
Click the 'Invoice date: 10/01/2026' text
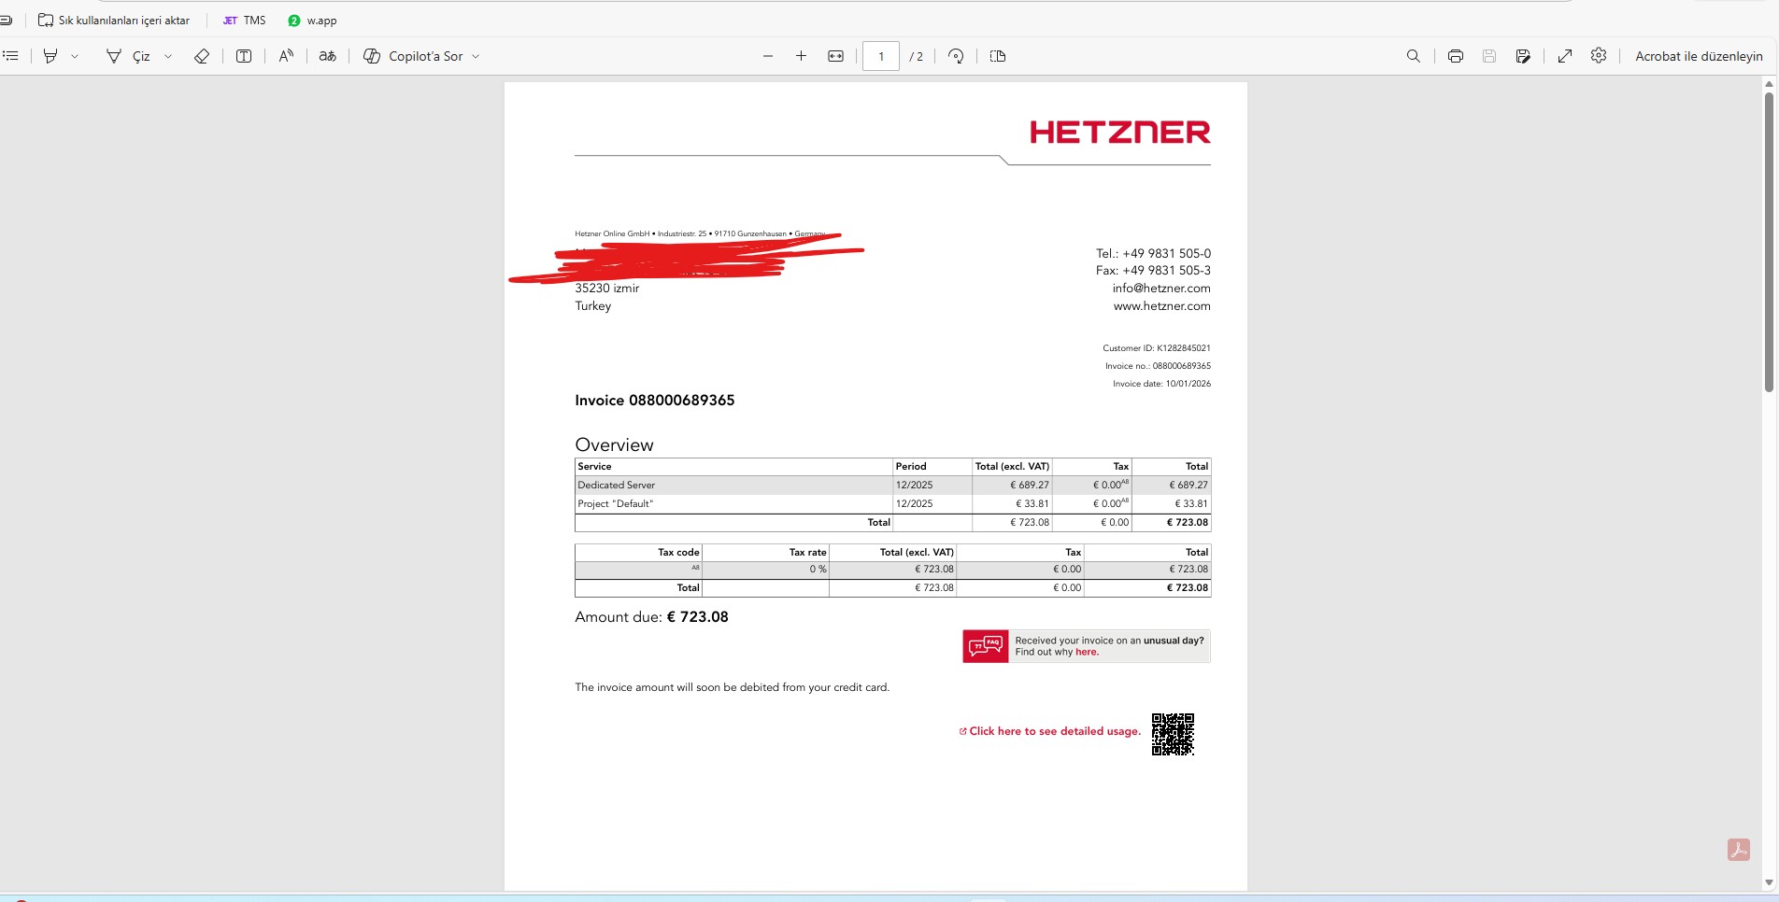[x=1161, y=384]
